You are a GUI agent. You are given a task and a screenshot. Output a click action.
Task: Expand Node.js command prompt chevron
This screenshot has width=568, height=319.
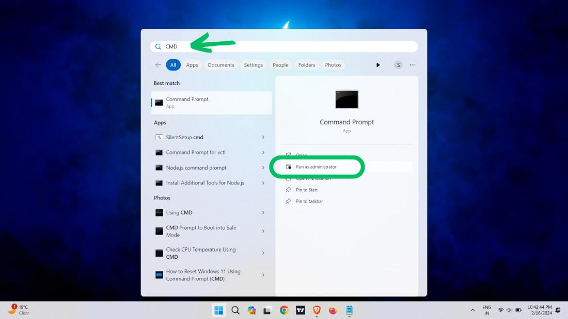point(263,167)
